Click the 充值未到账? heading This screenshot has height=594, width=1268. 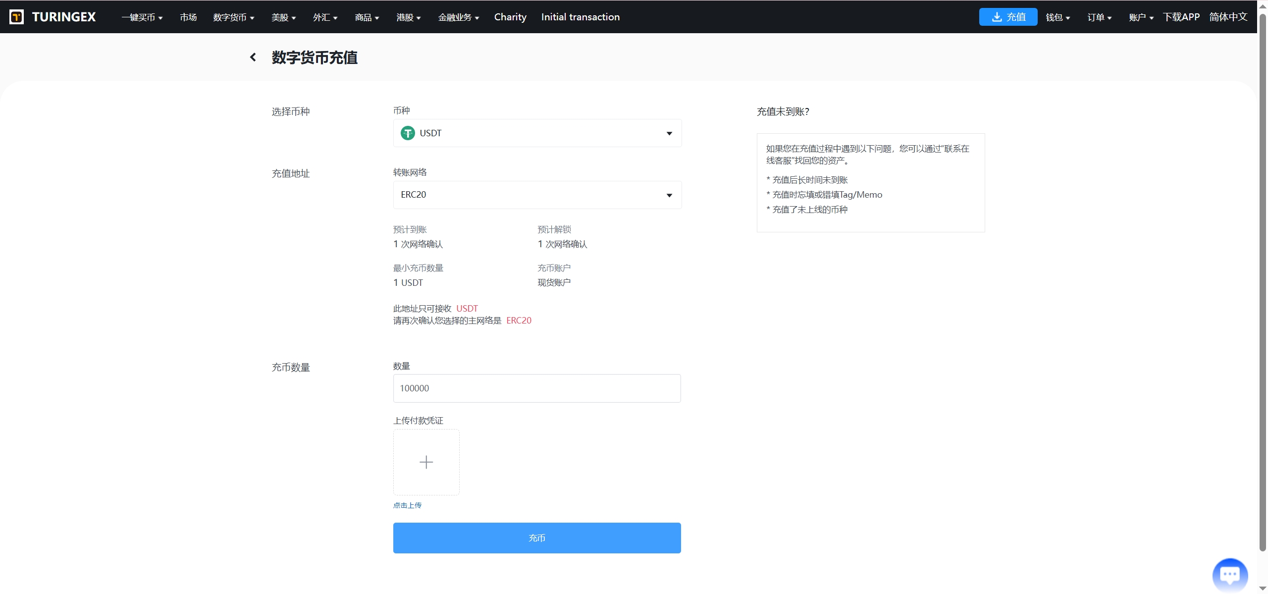click(783, 111)
